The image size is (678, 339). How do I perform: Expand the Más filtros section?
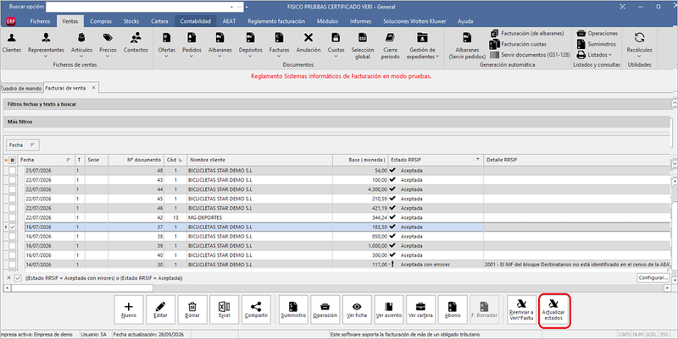(336, 122)
